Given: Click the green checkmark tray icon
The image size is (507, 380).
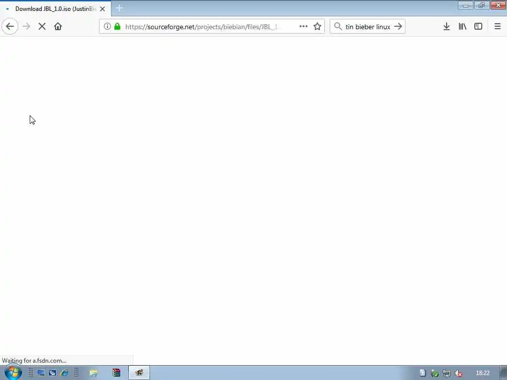Looking at the screenshot, I should pyautogui.click(x=435, y=374).
